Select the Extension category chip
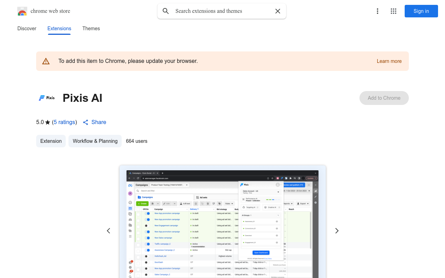 point(51,141)
